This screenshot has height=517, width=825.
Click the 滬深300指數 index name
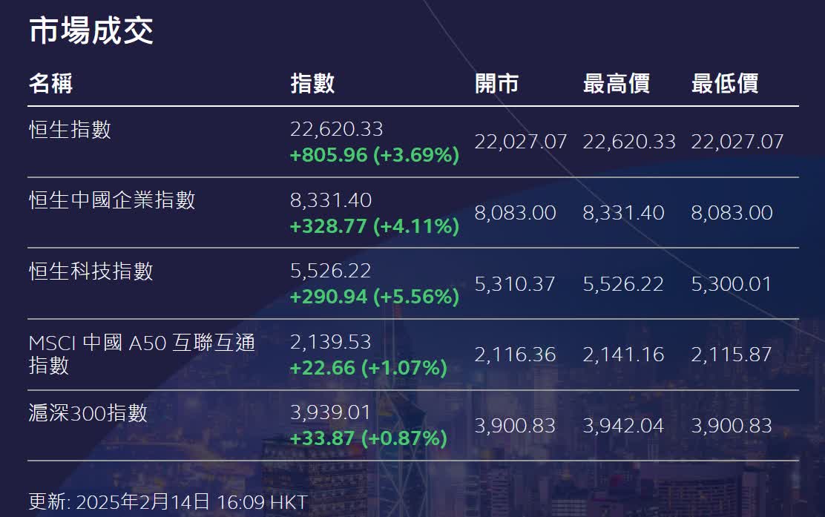click(88, 412)
